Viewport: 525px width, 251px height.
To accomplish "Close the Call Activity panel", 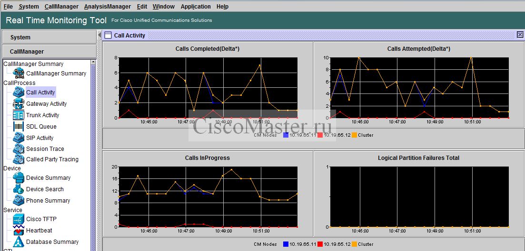I will (x=520, y=35).
